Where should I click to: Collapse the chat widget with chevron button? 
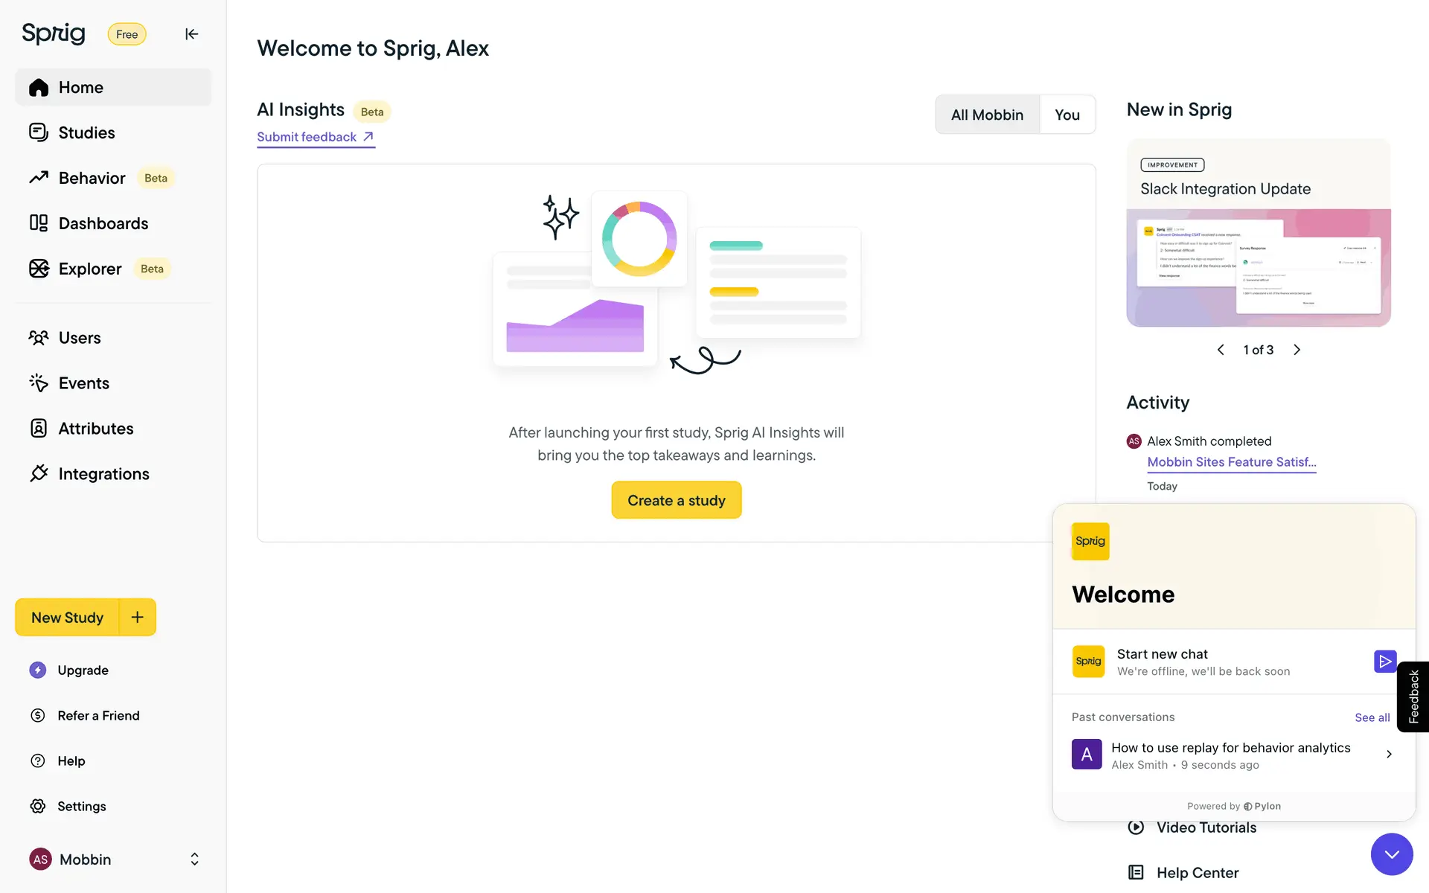coord(1392,854)
